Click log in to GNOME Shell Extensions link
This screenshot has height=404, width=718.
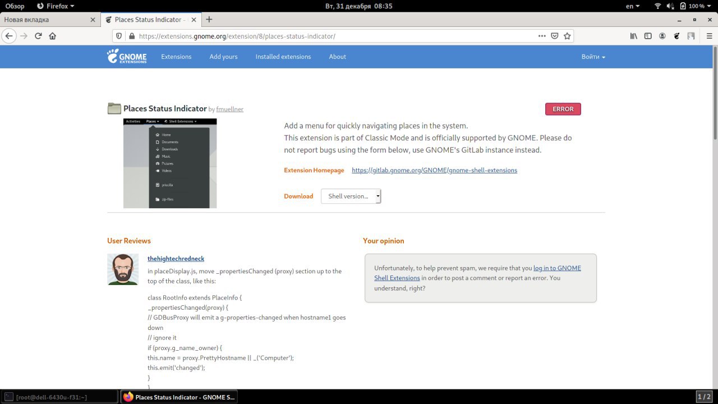(x=477, y=273)
